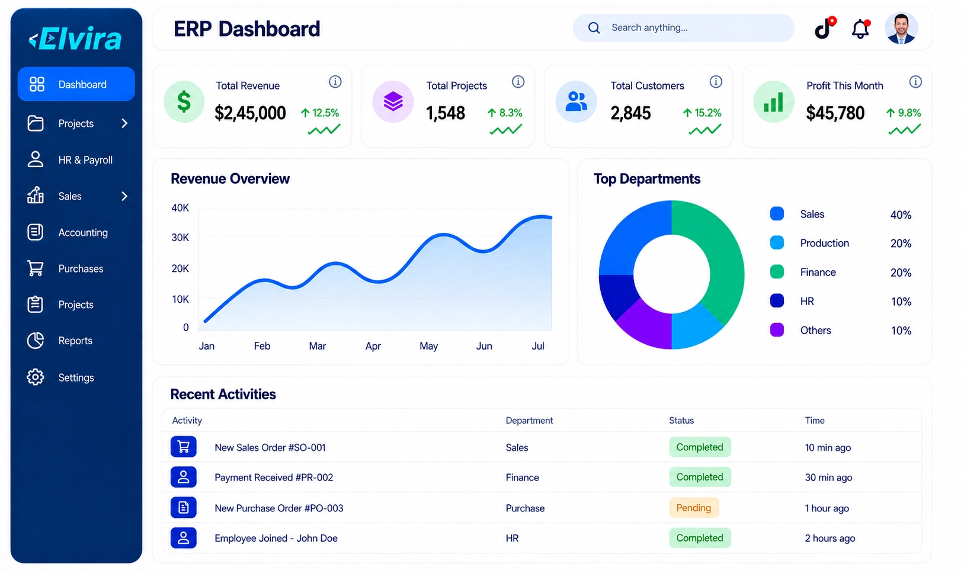This screenshot has height=573, width=964.
Task: Click the folder icon beside the first Projects item
Action: [36, 123]
